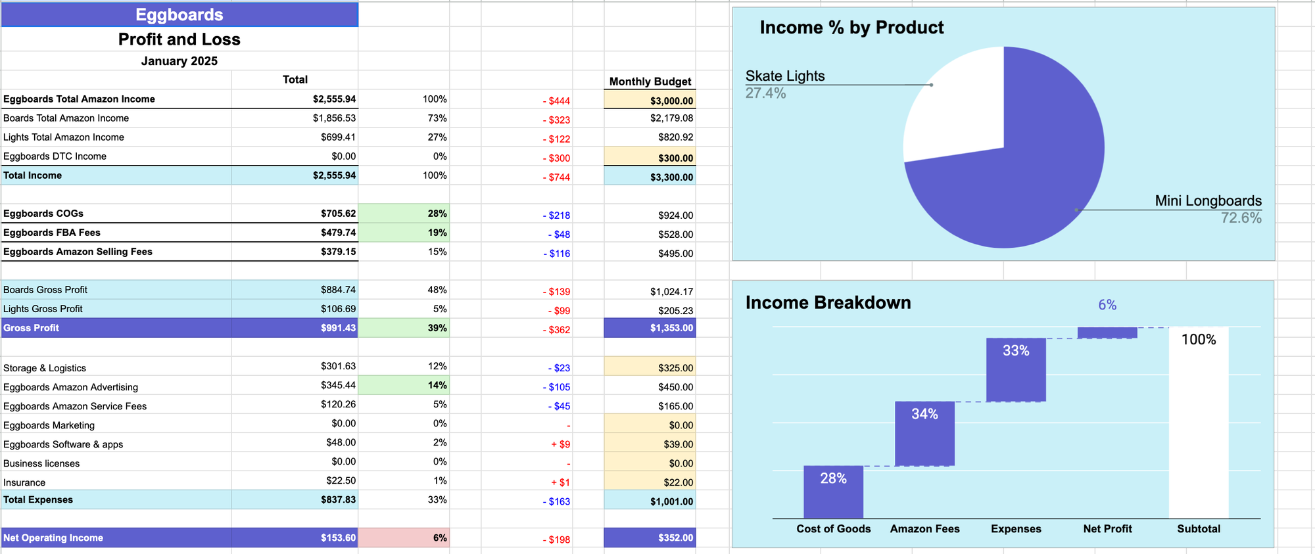1315x554 pixels.
Task: Click the $837.83 total expenses cell
Action: click(295, 499)
